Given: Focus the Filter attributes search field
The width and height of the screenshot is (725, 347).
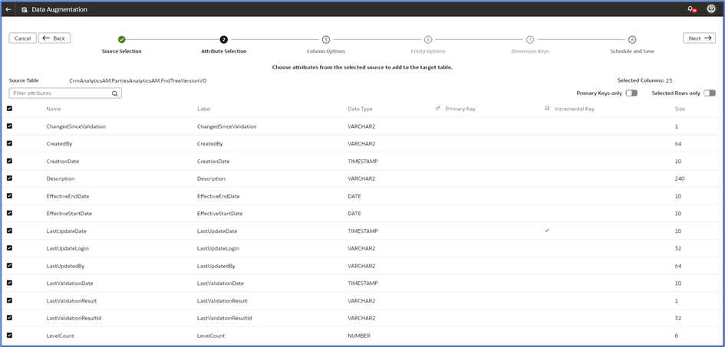Looking at the screenshot, I should (61, 93).
